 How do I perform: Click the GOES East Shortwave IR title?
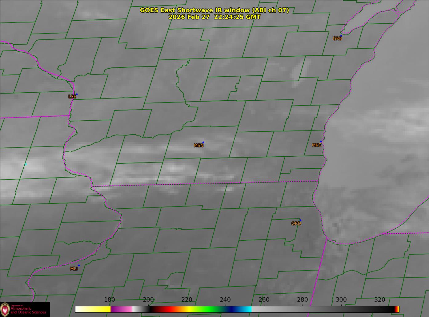214,10
